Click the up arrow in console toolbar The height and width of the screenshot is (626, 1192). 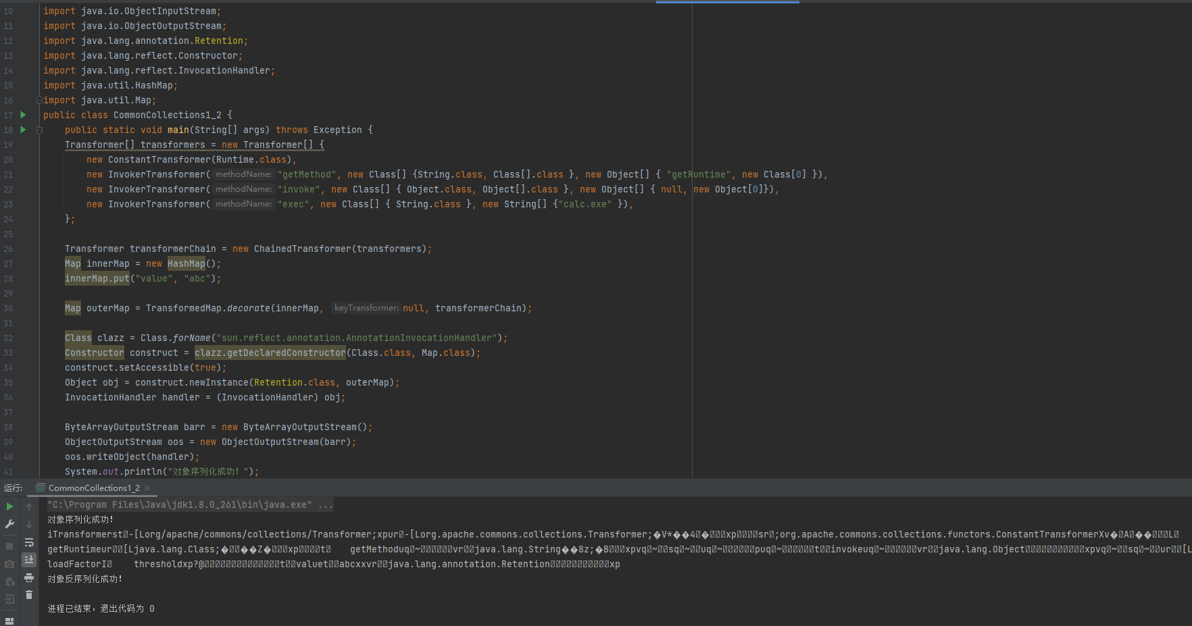click(x=29, y=506)
